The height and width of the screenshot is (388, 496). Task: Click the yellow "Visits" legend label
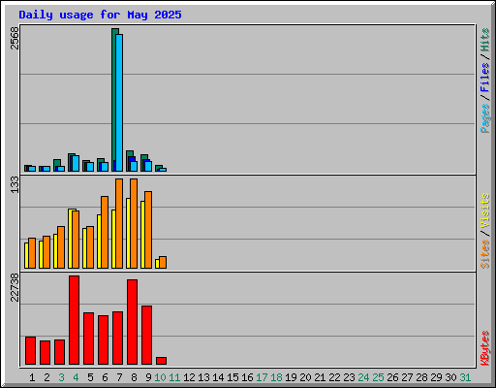(485, 210)
